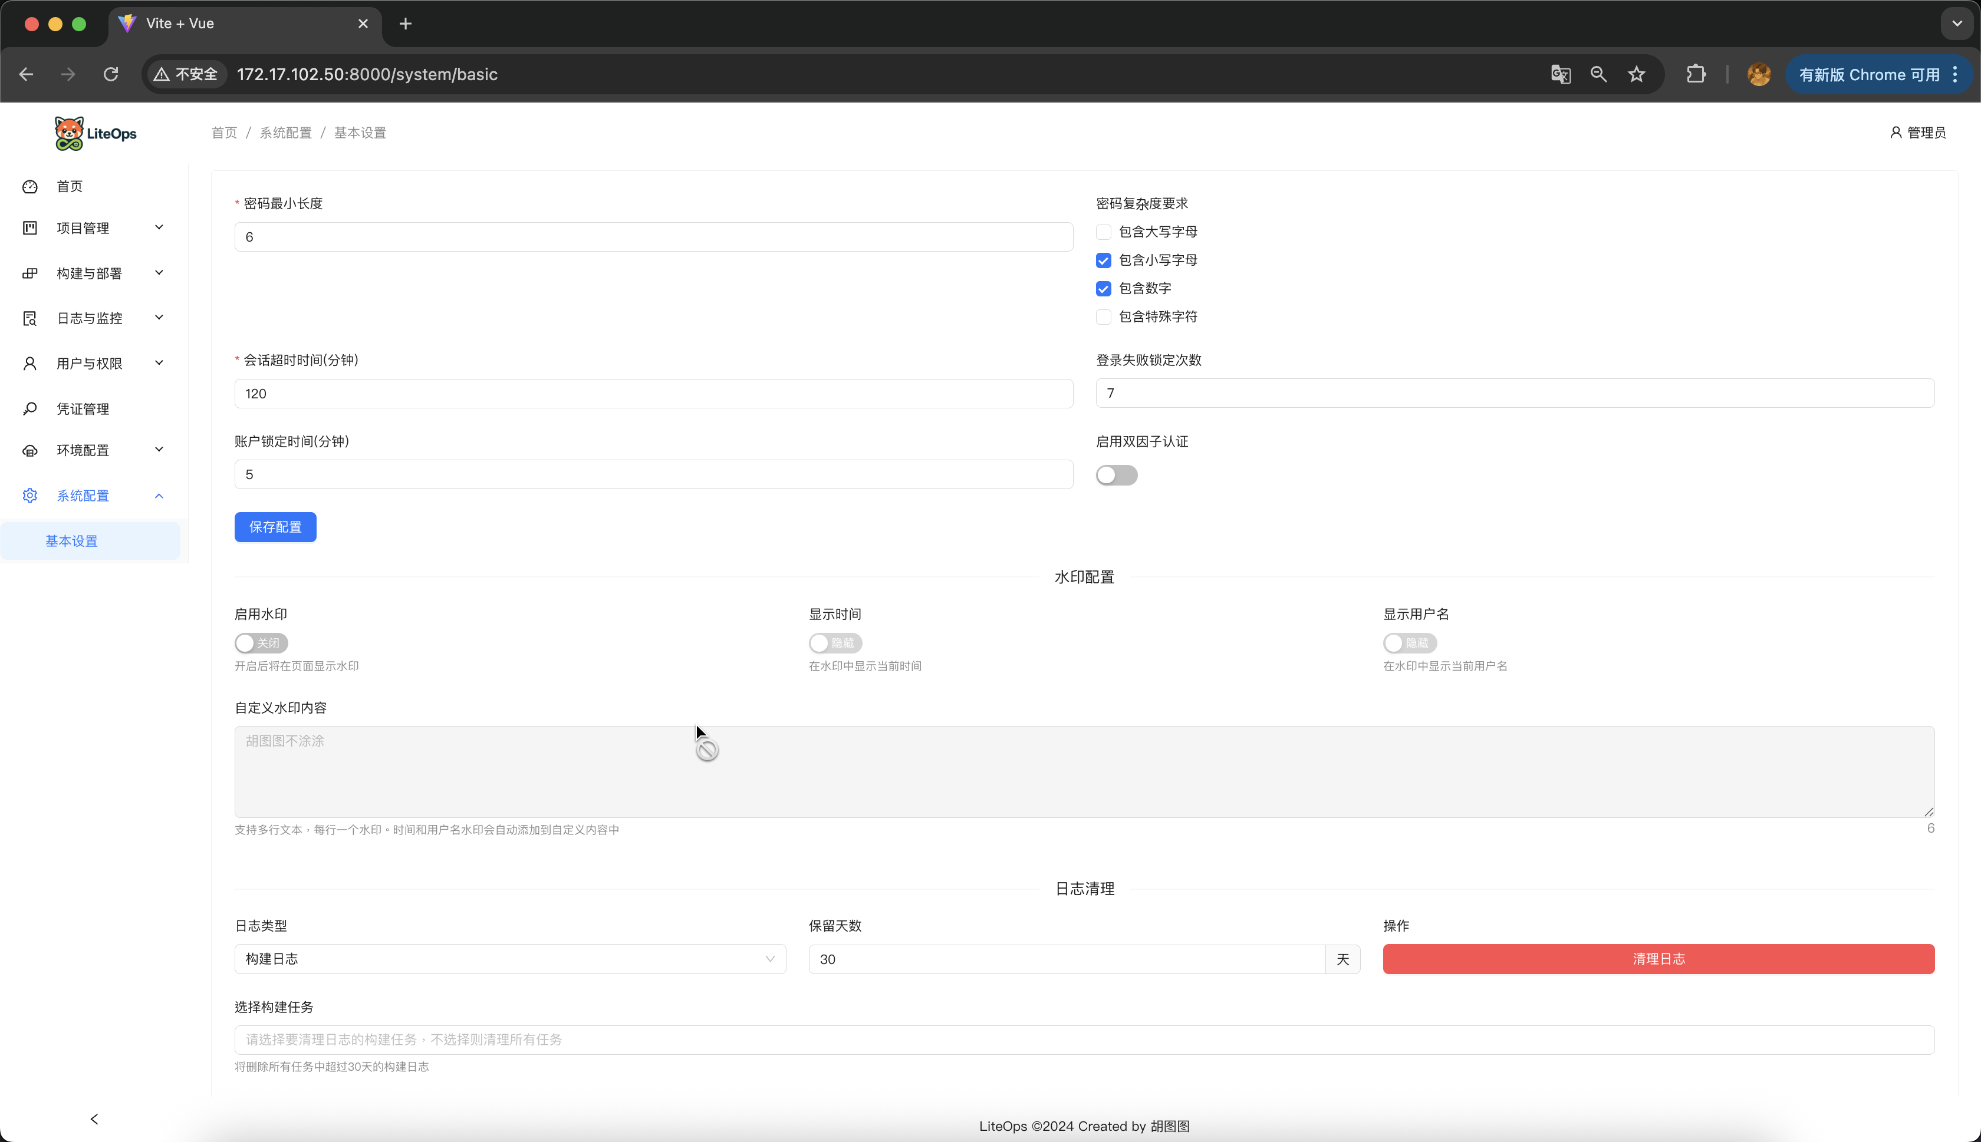Viewport: 1981px width, 1142px height.
Task: Bookmark this page with the star icon
Action: point(1636,74)
